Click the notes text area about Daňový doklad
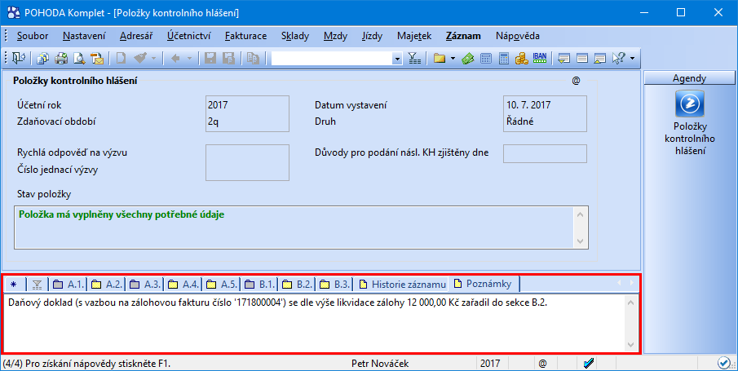 point(316,324)
